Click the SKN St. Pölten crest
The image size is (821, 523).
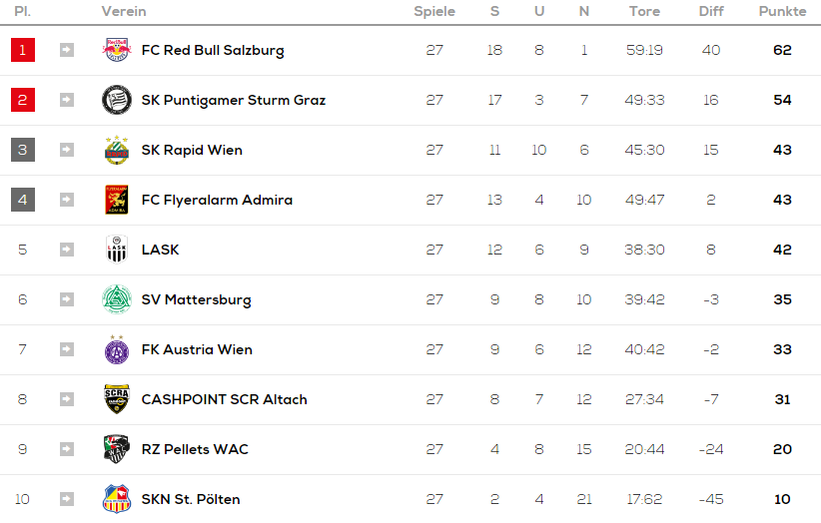tap(116, 499)
